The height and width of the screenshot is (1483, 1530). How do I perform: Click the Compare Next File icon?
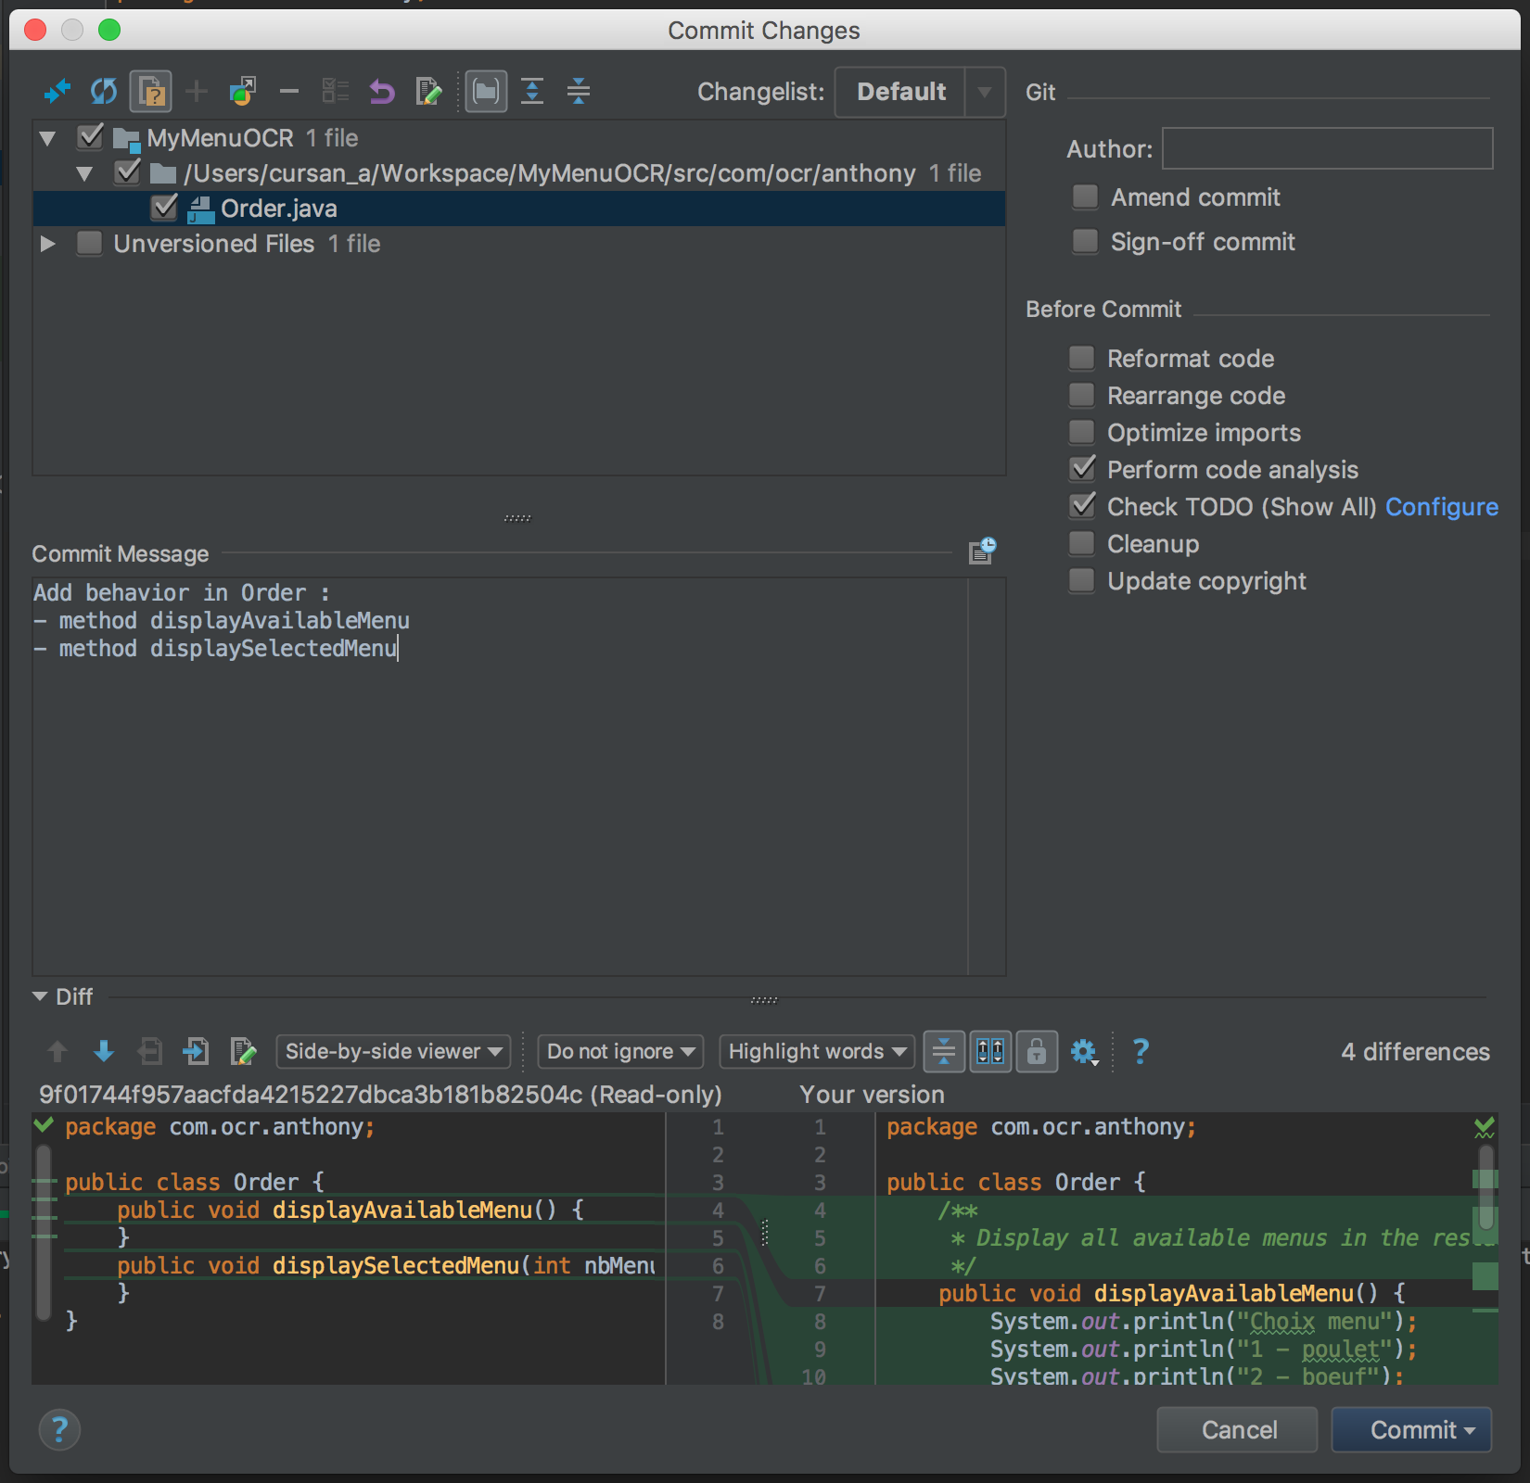coord(197,1051)
